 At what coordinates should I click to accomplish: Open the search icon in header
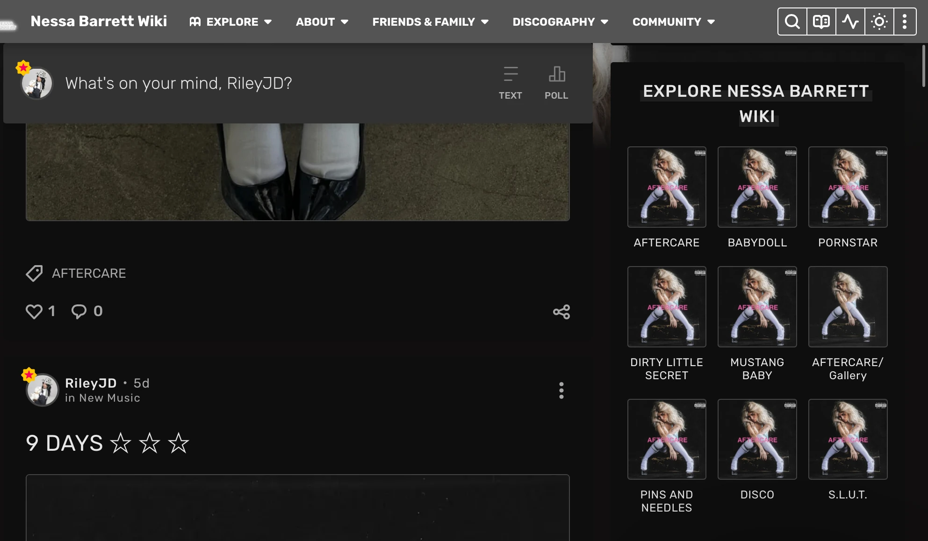[792, 22]
